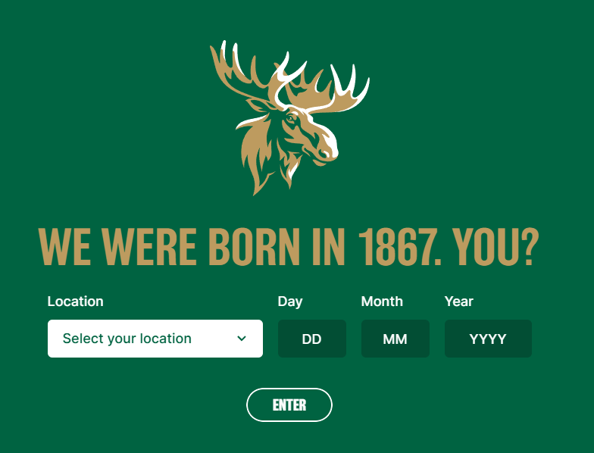Click "WE WERE BORN" headline text
Image resolution: width=594 pixels, height=453 pixels.
(x=169, y=247)
